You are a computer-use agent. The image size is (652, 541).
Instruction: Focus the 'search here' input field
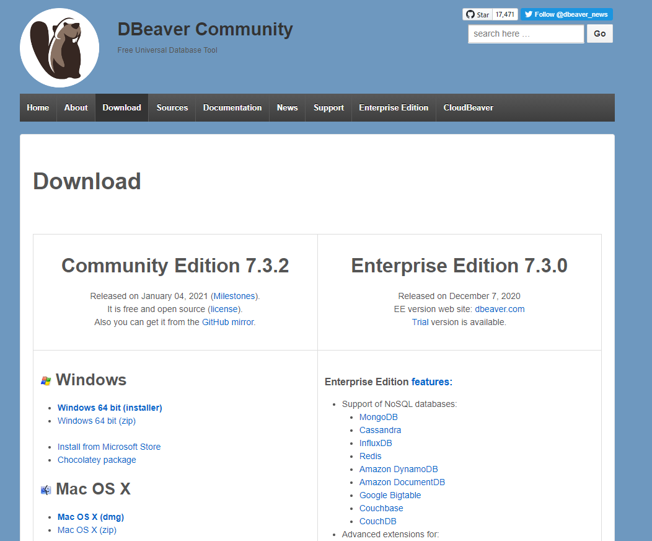[526, 34]
